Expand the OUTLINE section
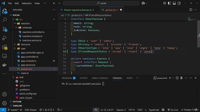 click(33, 102)
